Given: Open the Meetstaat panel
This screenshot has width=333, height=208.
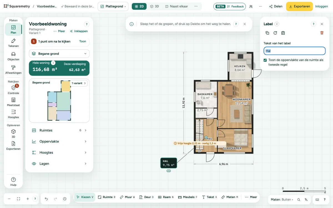Looking at the screenshot, I should click(x=13, y=102).
